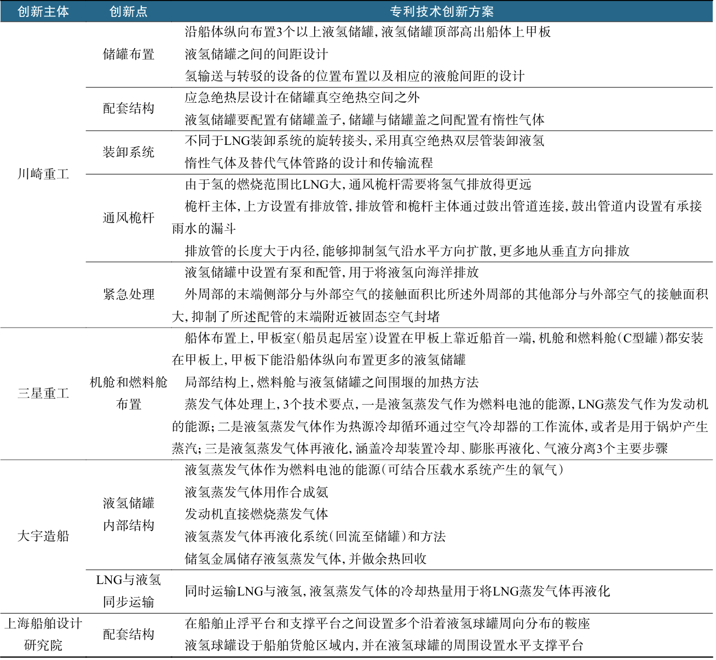Select the '液氢储罐内部结构' cell
716x660 pixels.
(x=128, y=514)
